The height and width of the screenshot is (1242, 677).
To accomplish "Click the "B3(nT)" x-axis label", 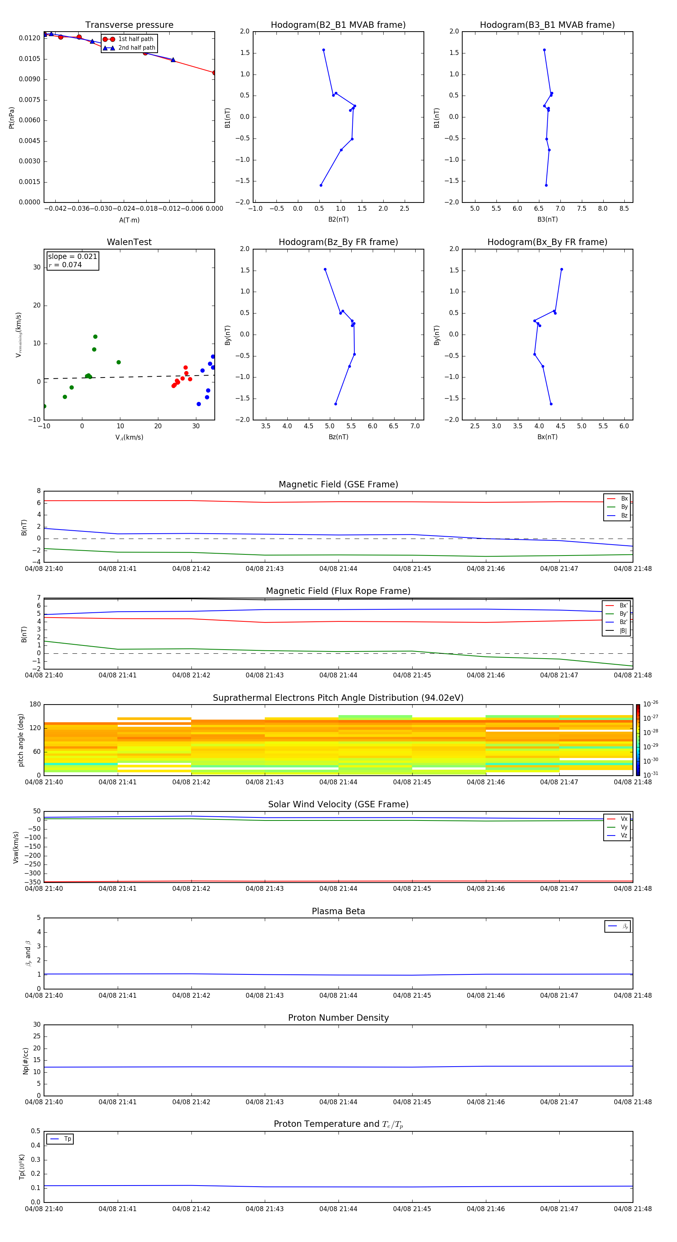I will (x=547, y=219).
